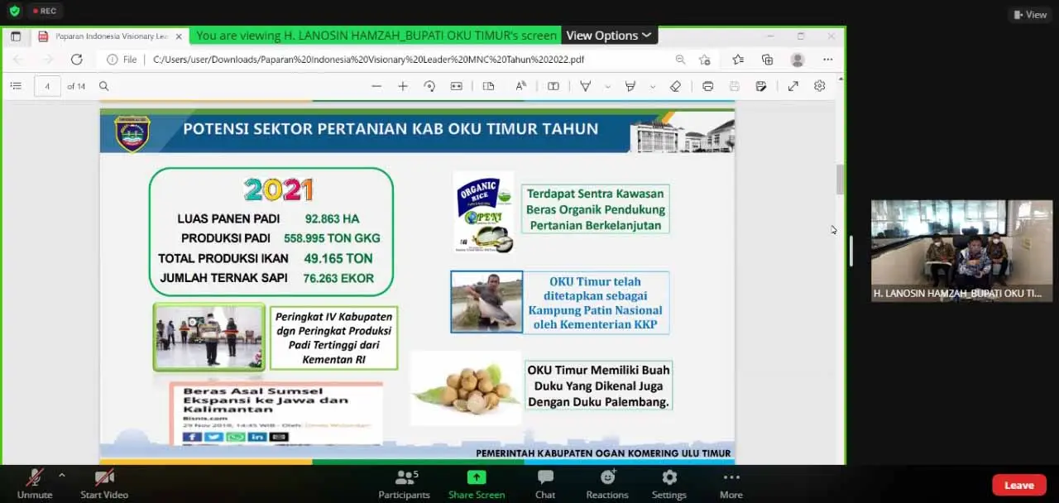Open the browser tab actions menu icon

pyautogui.click(x=16, y=36)
